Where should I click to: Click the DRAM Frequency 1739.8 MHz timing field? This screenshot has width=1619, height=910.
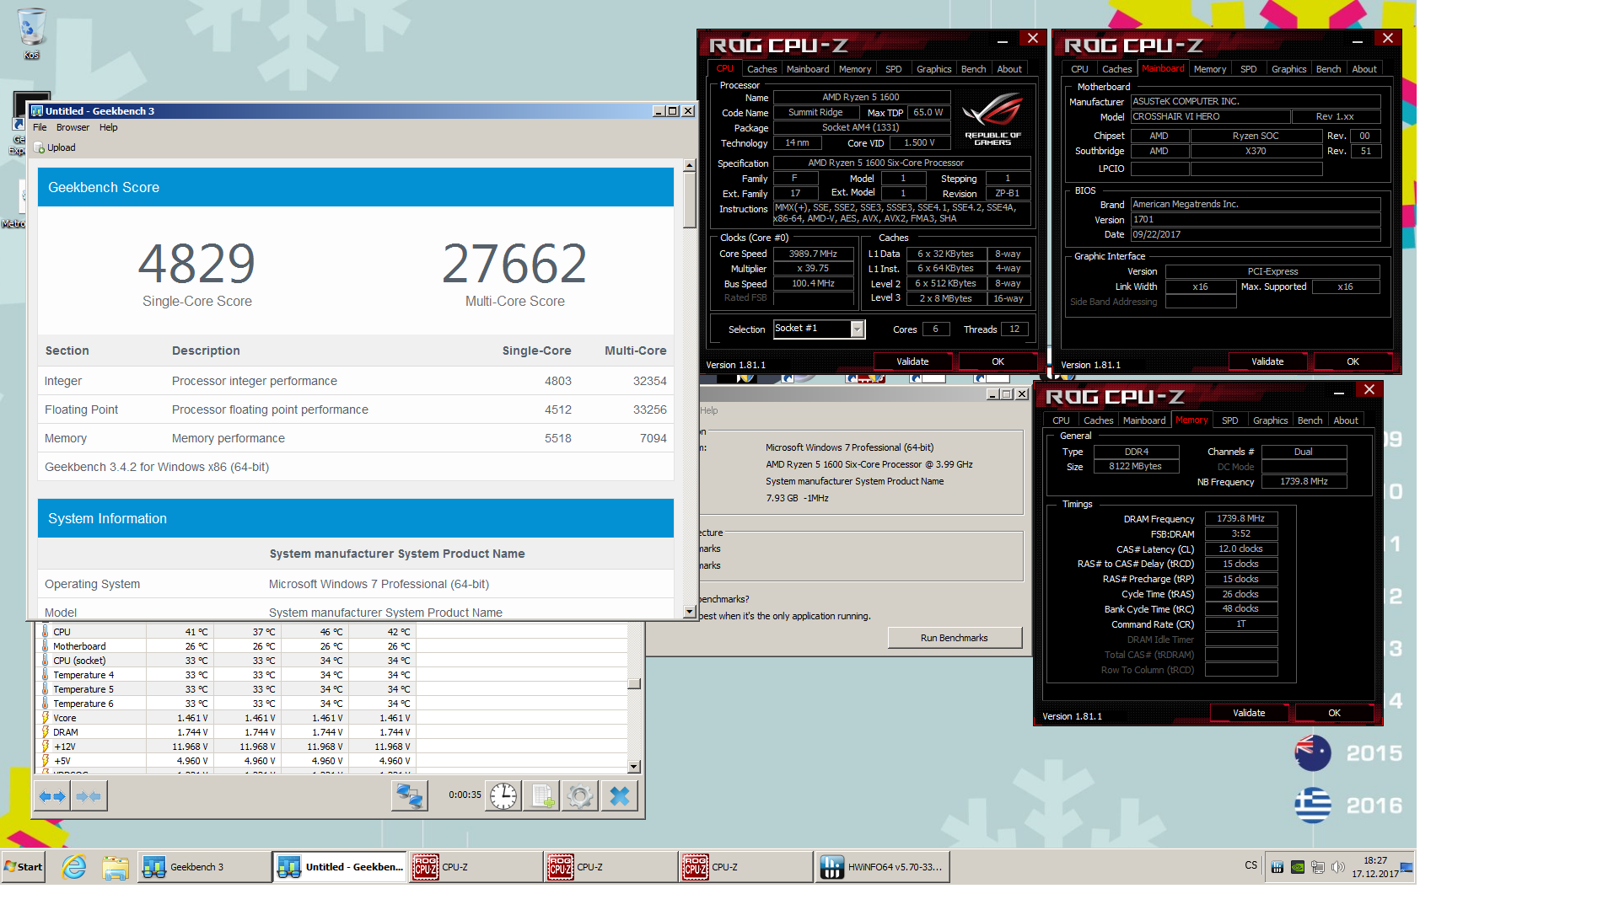pyautogui.click(x=1240, y=519)
